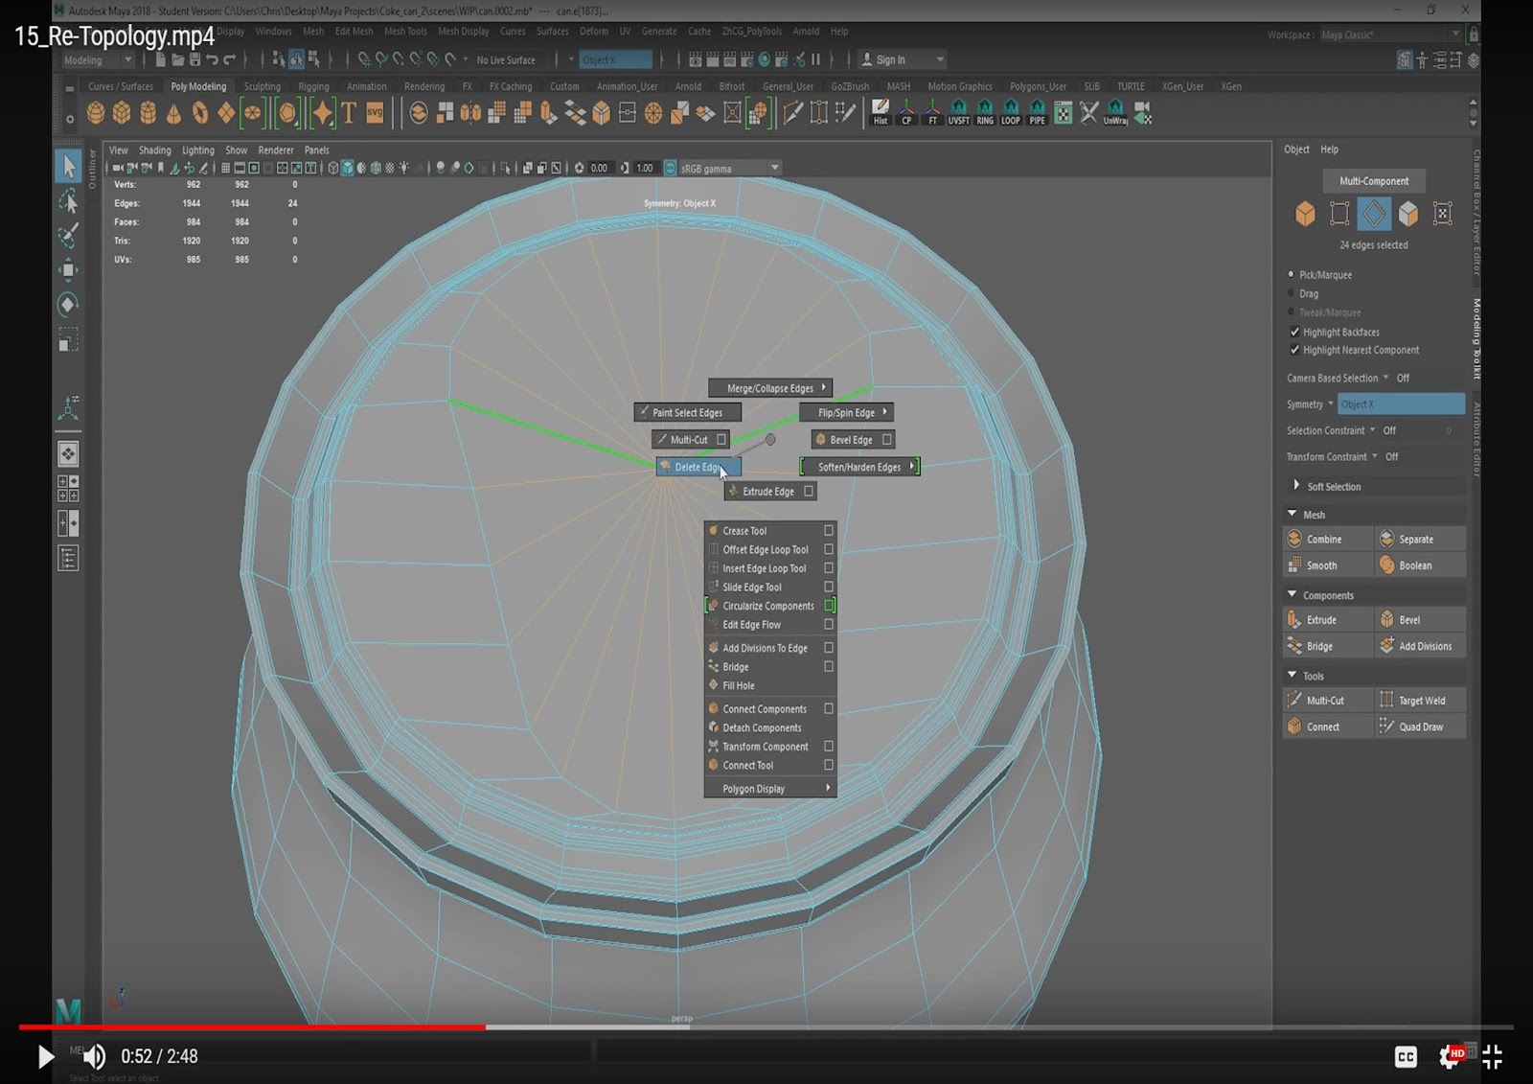Image resolution: width=1533 pixels, height=1084 pixels.
Task: Switch to vertex selection mode in Modeling Toolkit
Action: tap(1340, 213)
